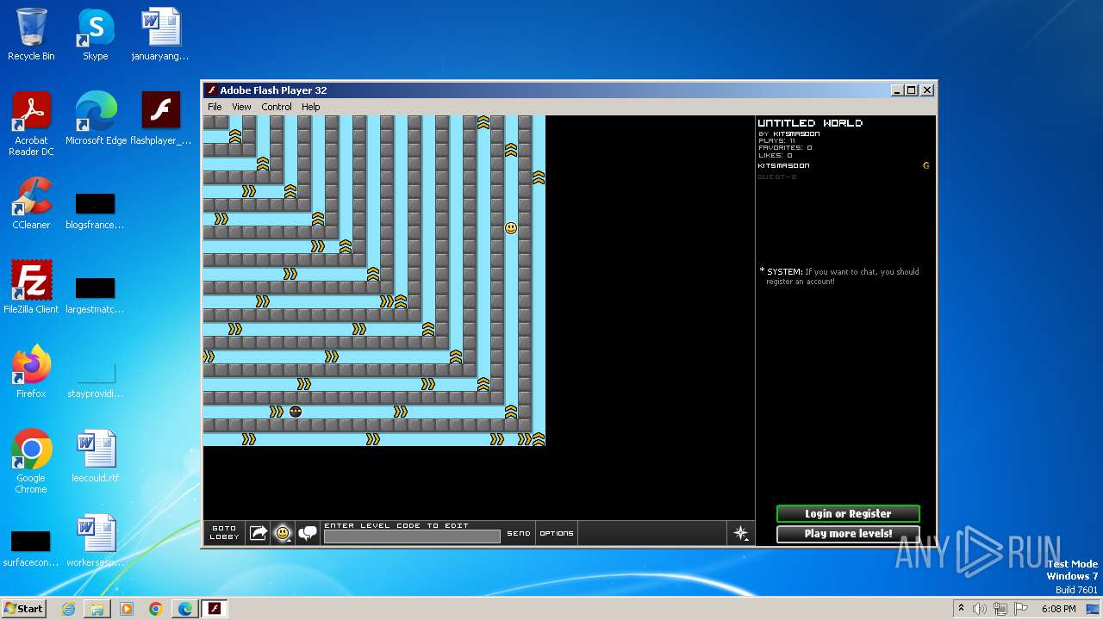Open Firefox desktop shortcut
This screenshot has width=1103, height=620.
pyautogui.click(x=31, y=373)
